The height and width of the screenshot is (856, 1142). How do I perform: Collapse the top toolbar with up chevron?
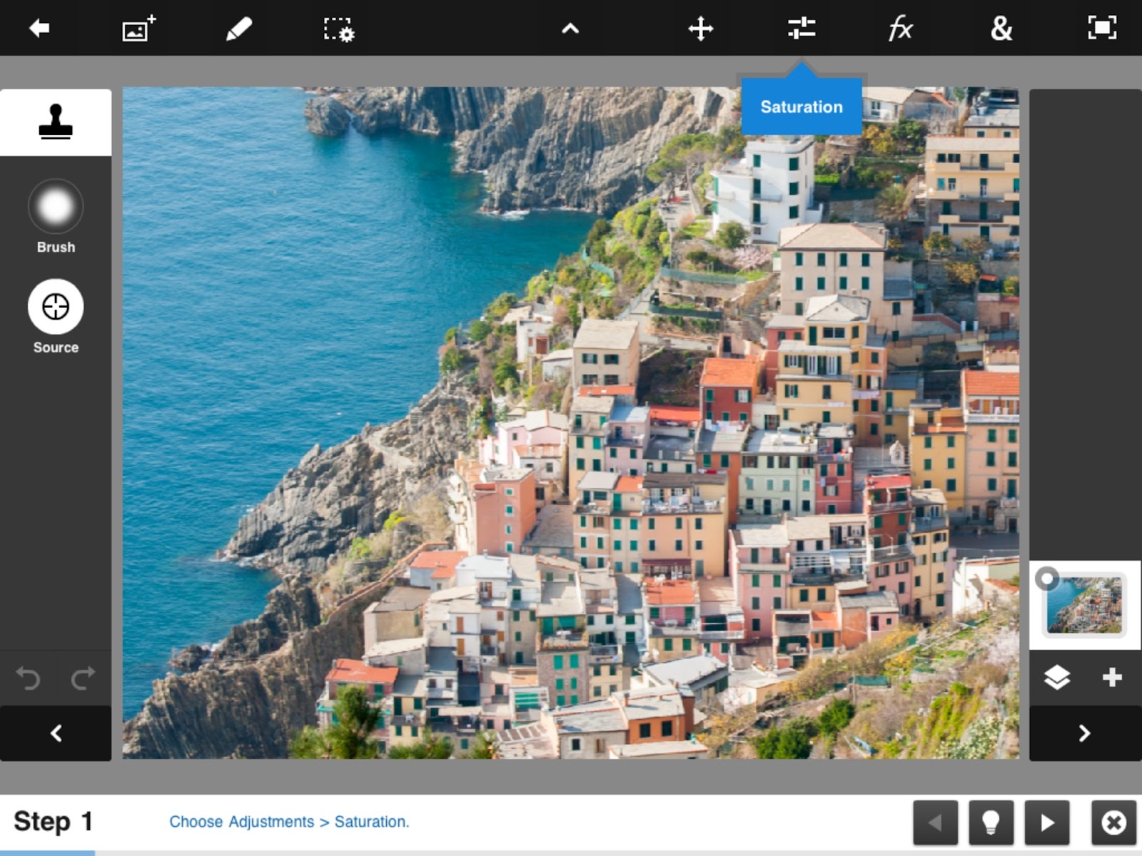(x=570, y=29)
